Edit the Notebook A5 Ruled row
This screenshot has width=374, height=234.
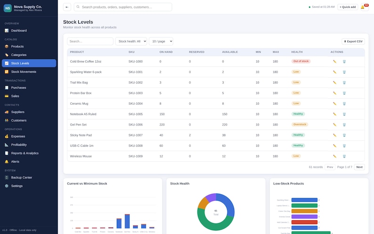pos(334,114)
